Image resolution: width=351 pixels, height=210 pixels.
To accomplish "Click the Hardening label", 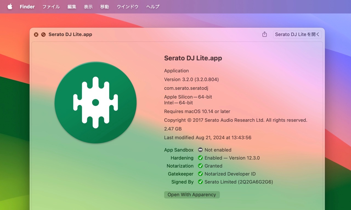I will (182, 158).
